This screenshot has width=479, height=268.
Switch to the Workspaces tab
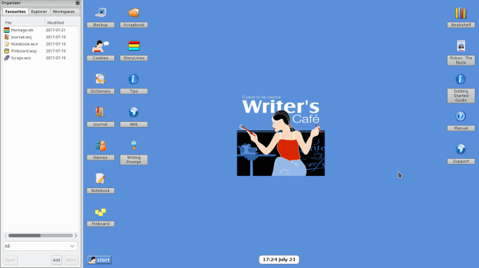pos(64,11)
